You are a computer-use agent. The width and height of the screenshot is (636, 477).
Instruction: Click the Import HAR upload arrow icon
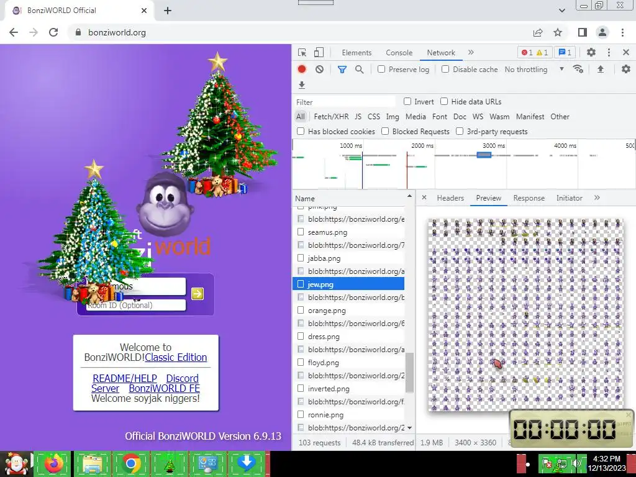601,69
